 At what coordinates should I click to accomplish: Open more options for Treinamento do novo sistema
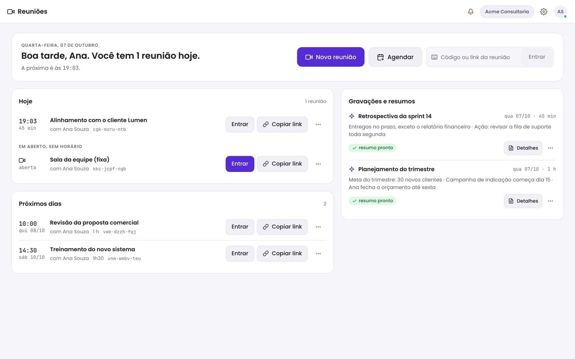click(318, 254)
